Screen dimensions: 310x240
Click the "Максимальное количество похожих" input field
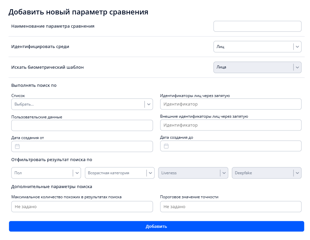click(82, 206)
